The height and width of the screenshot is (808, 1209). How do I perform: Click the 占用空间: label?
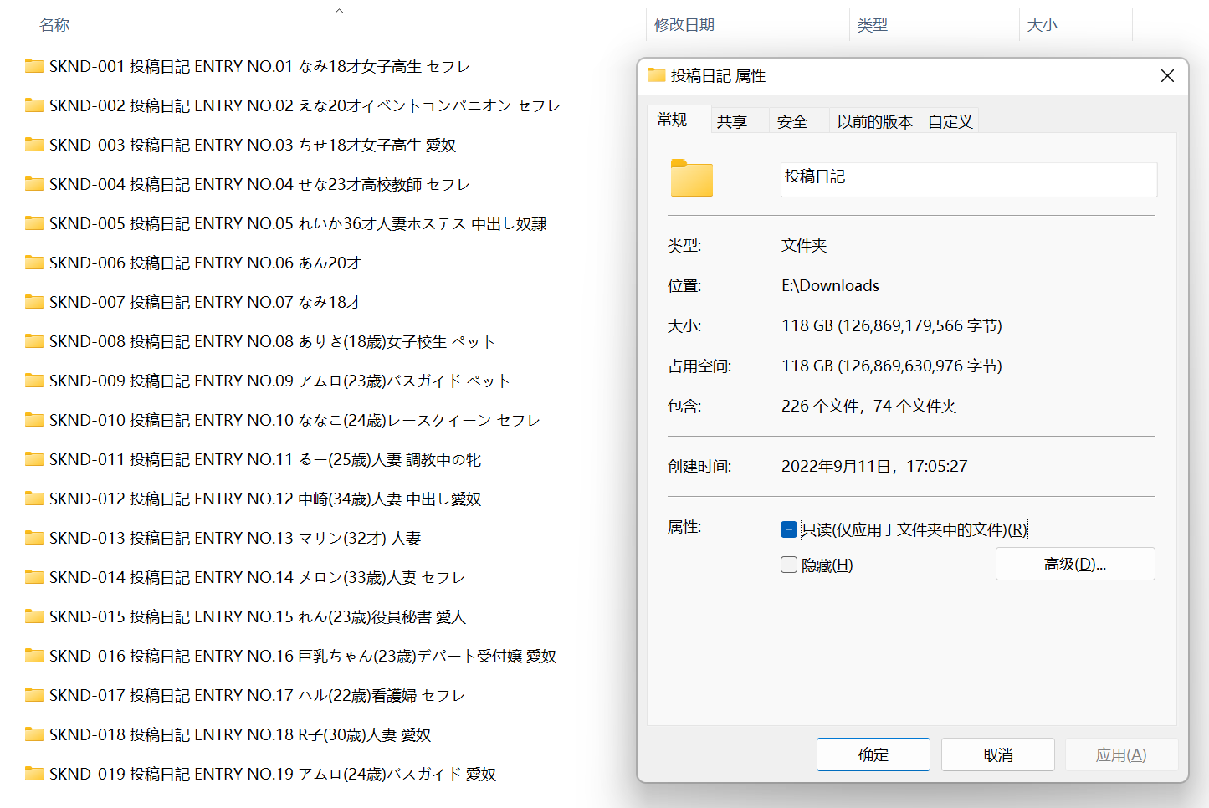click(x=699, y=366)
